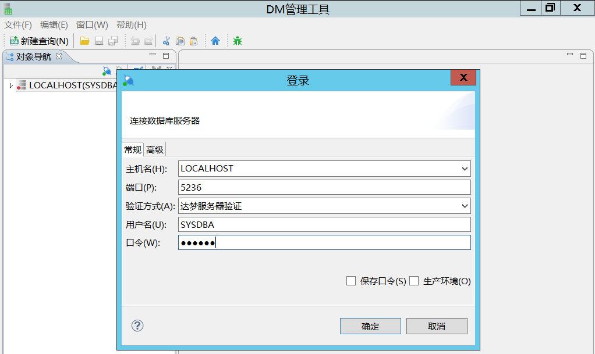Switch to the 常规 tab
Screen dimensions: 595x354
[x=133, y=150]
